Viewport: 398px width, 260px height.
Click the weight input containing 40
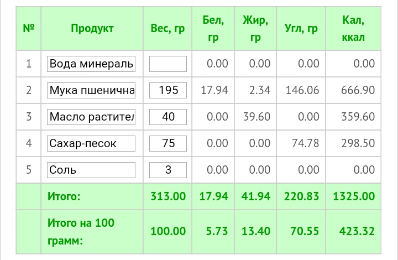pyautogui.click(x=168, y=117)
